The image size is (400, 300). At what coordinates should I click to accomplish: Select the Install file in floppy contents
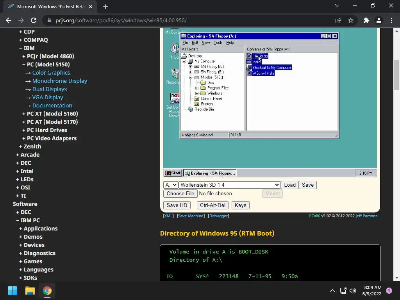coord(257,62)
